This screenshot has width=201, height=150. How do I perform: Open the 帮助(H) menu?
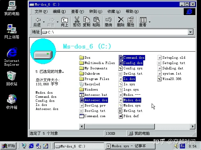pos(132,12)
